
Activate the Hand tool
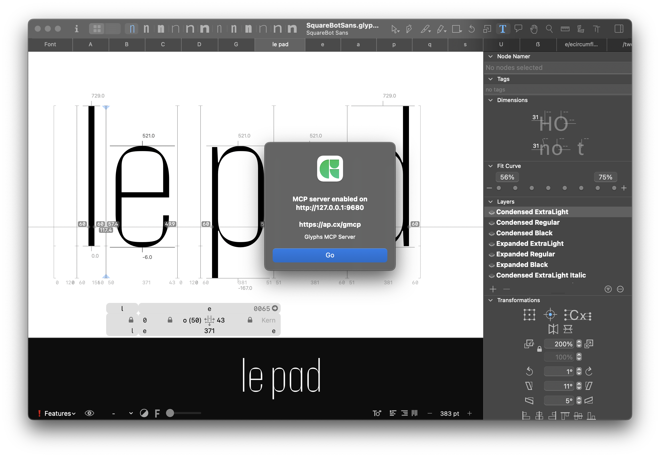(x=533, y=29)
